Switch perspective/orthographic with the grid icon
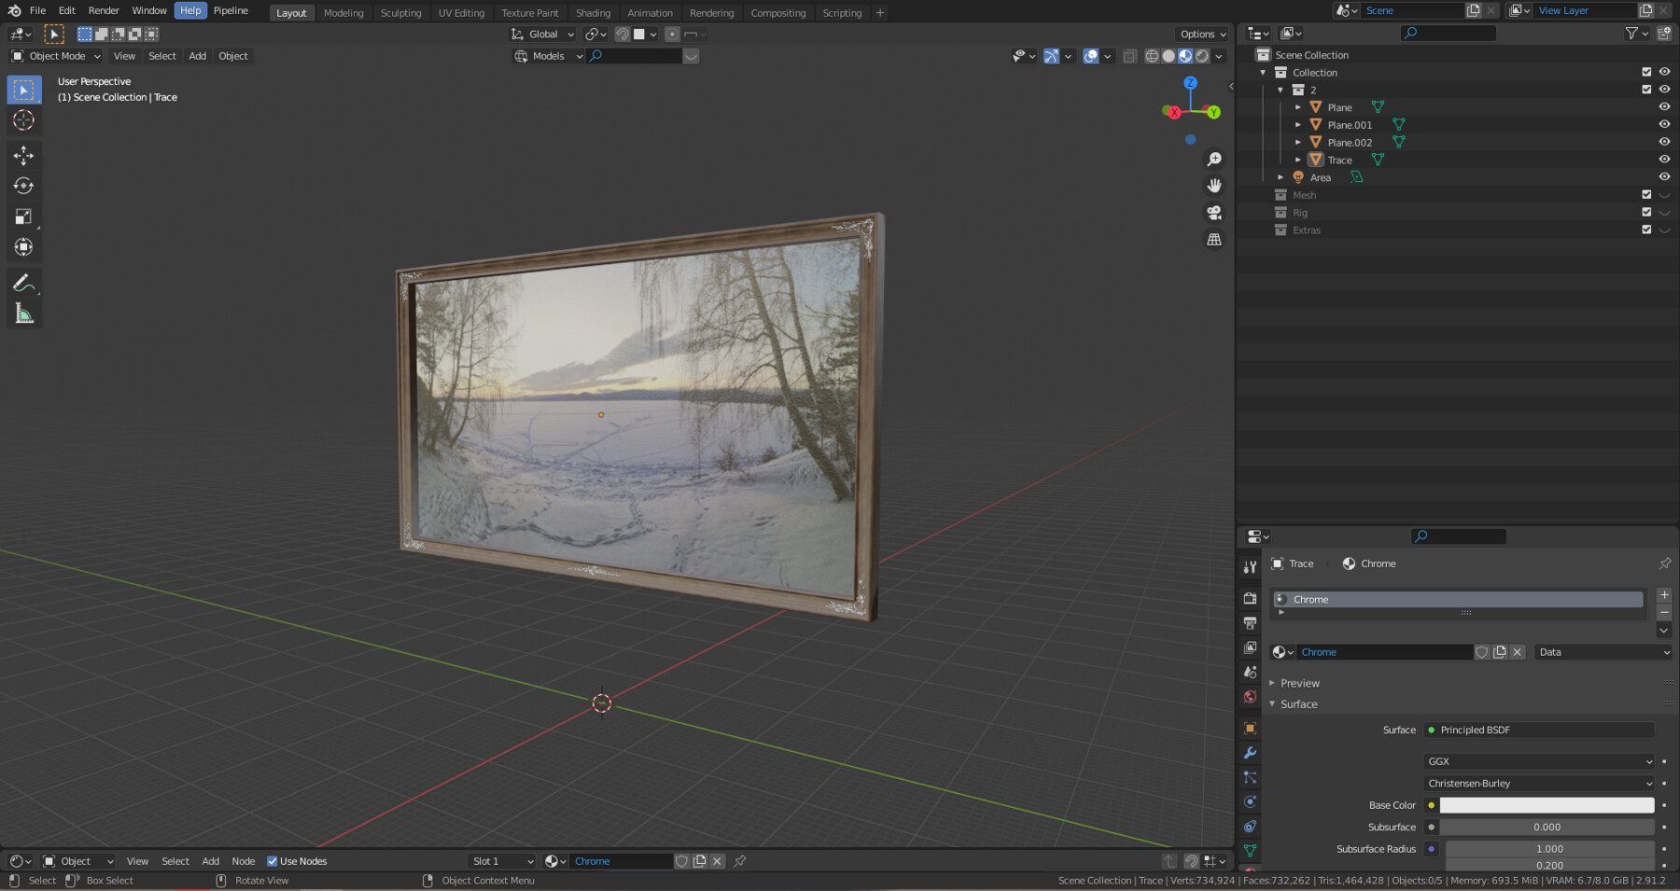This screenshot has height=891, width=1680. pos(1214,240)
